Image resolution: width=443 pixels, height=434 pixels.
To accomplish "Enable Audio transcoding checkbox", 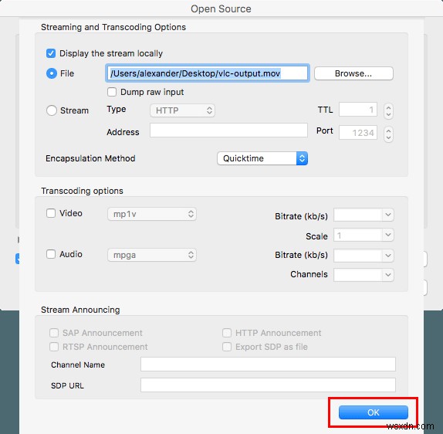I will tap(51, 254).
